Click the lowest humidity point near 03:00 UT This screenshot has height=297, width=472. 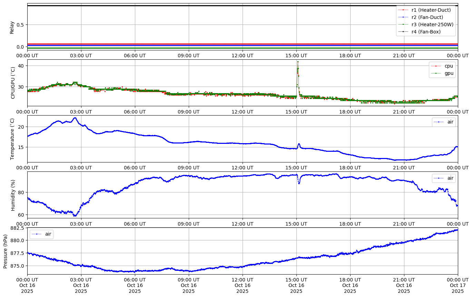[x=75, y=216]
